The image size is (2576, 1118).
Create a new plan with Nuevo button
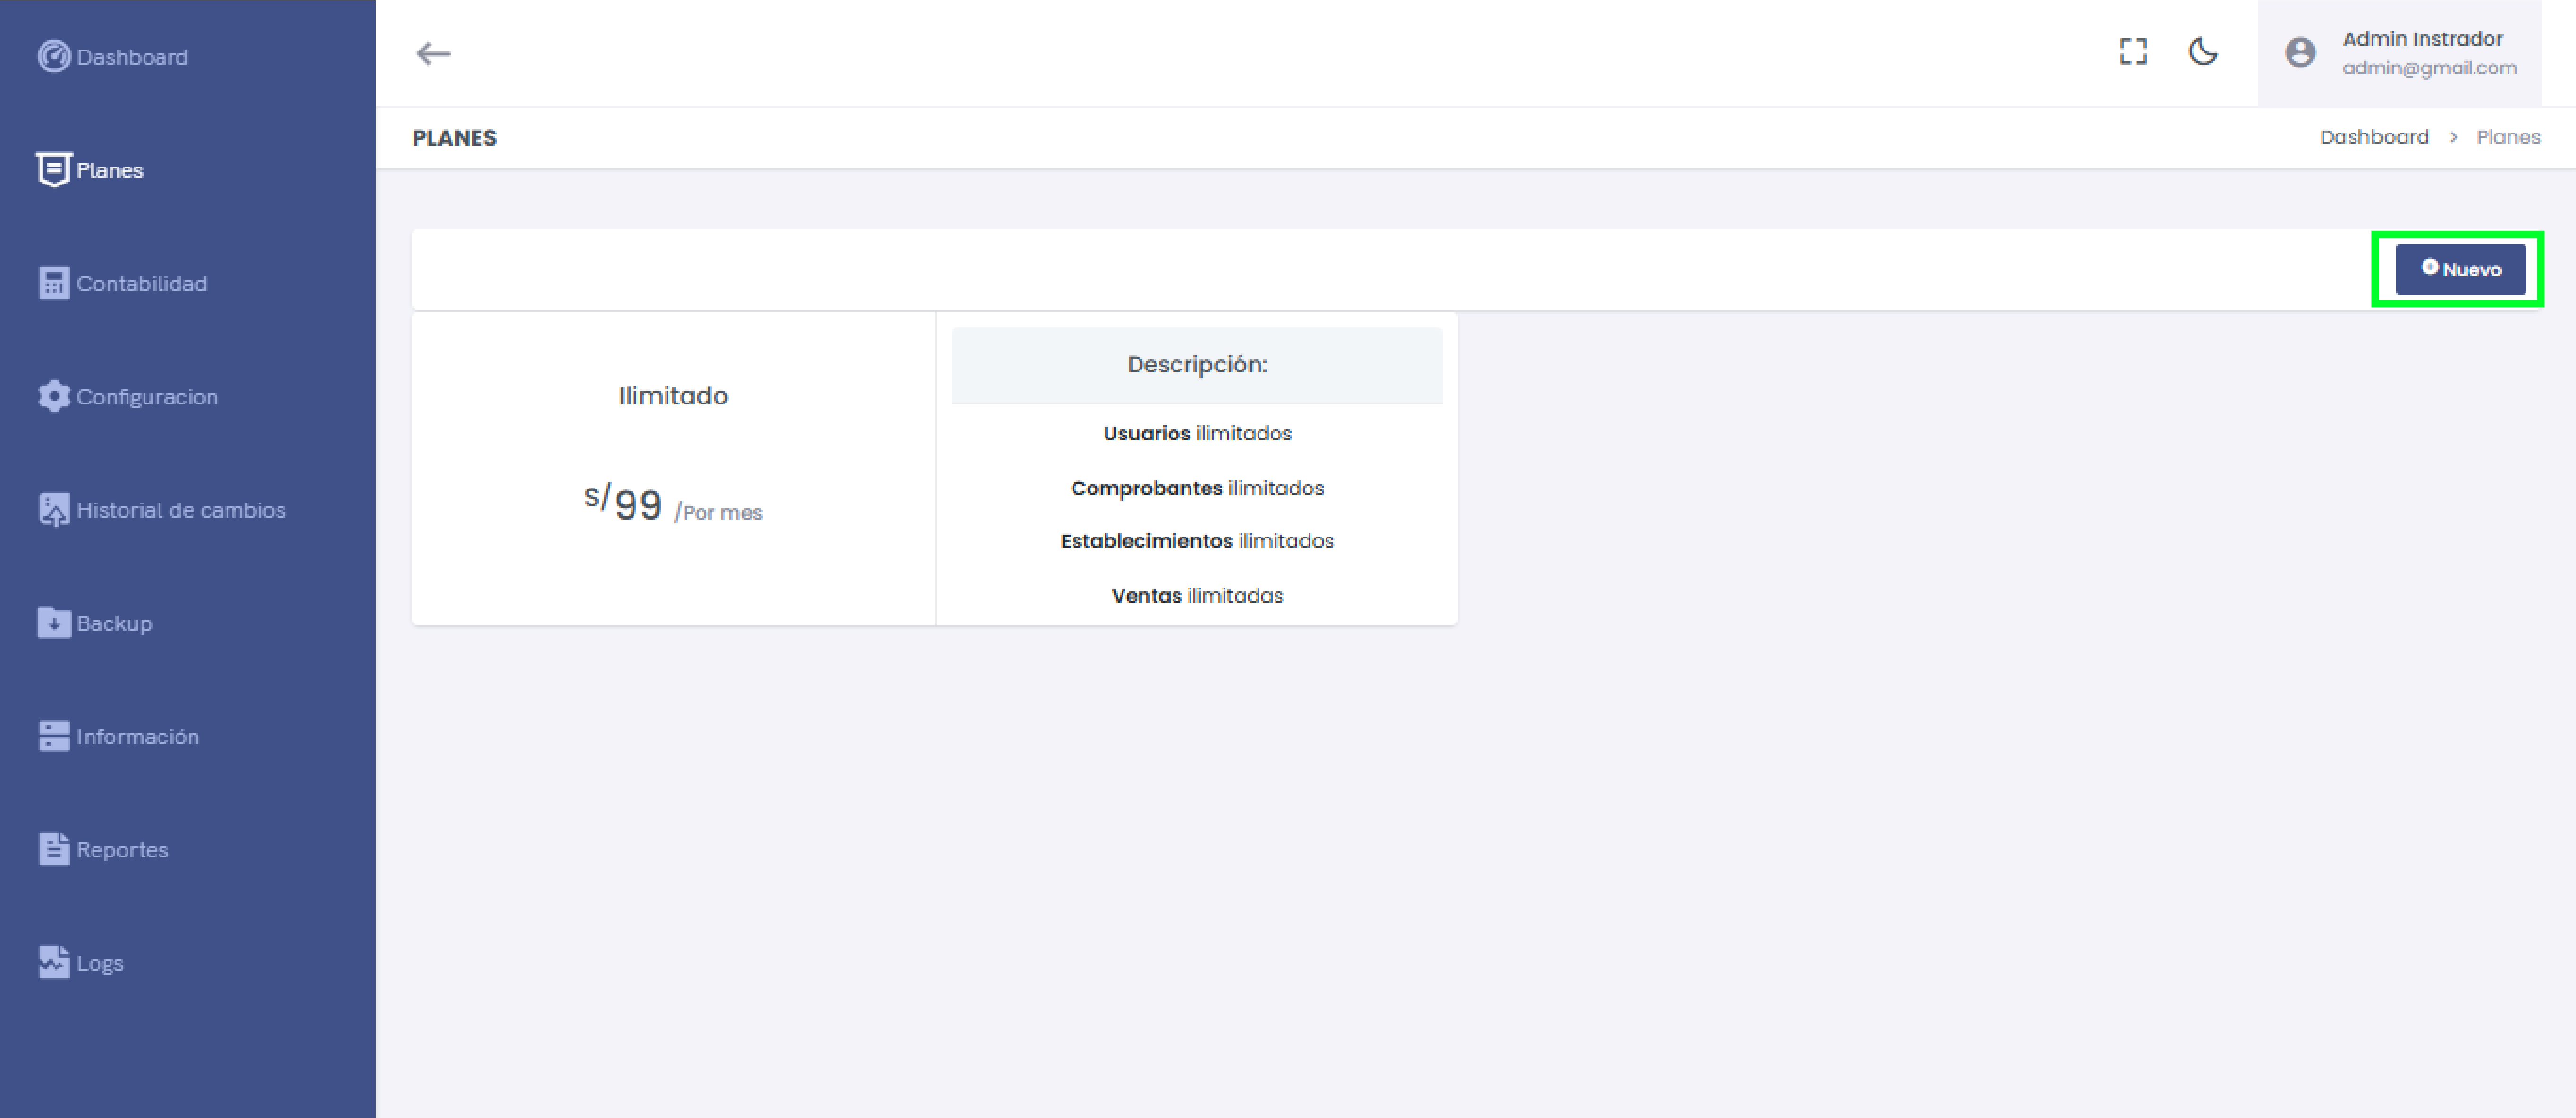(2460, 269)
